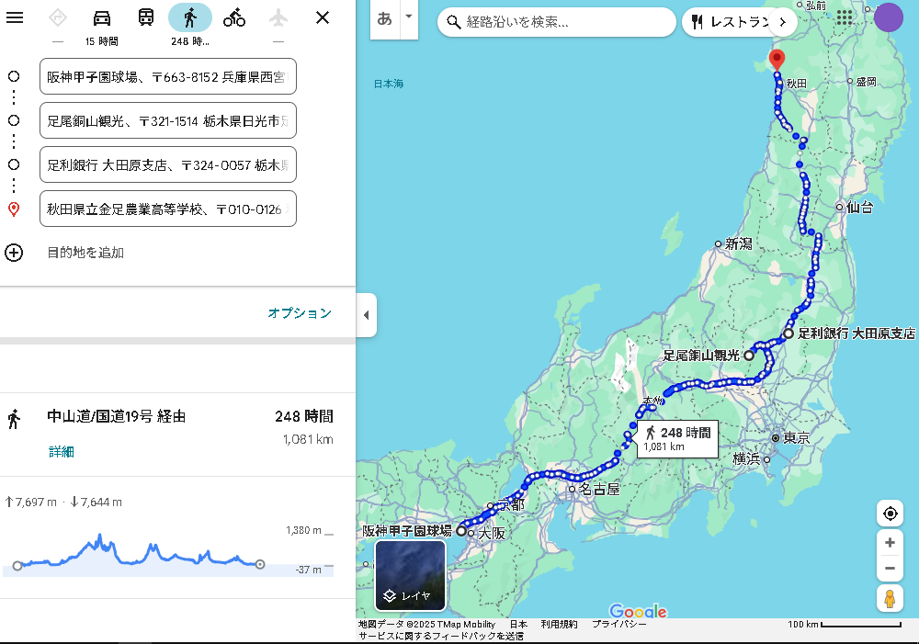Click the 名古屋 city label

[x=599, y=489]
